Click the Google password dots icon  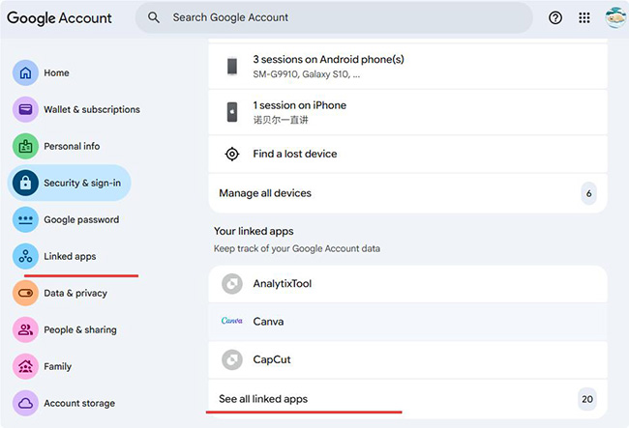(x=25, y=219)
